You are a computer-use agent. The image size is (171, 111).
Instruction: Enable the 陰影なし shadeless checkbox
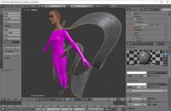[x=149, y=98]
